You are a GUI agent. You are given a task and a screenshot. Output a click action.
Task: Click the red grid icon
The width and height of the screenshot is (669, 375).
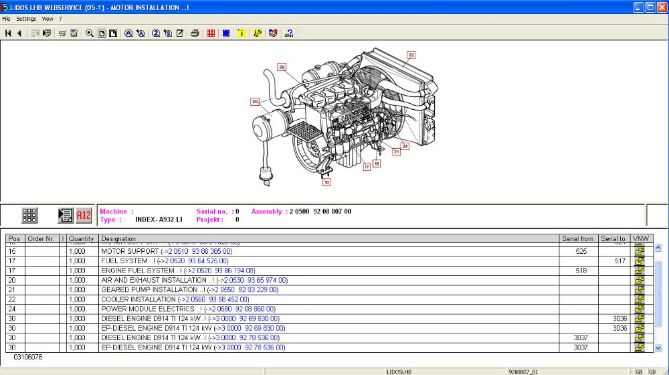[x=211, y=33]
